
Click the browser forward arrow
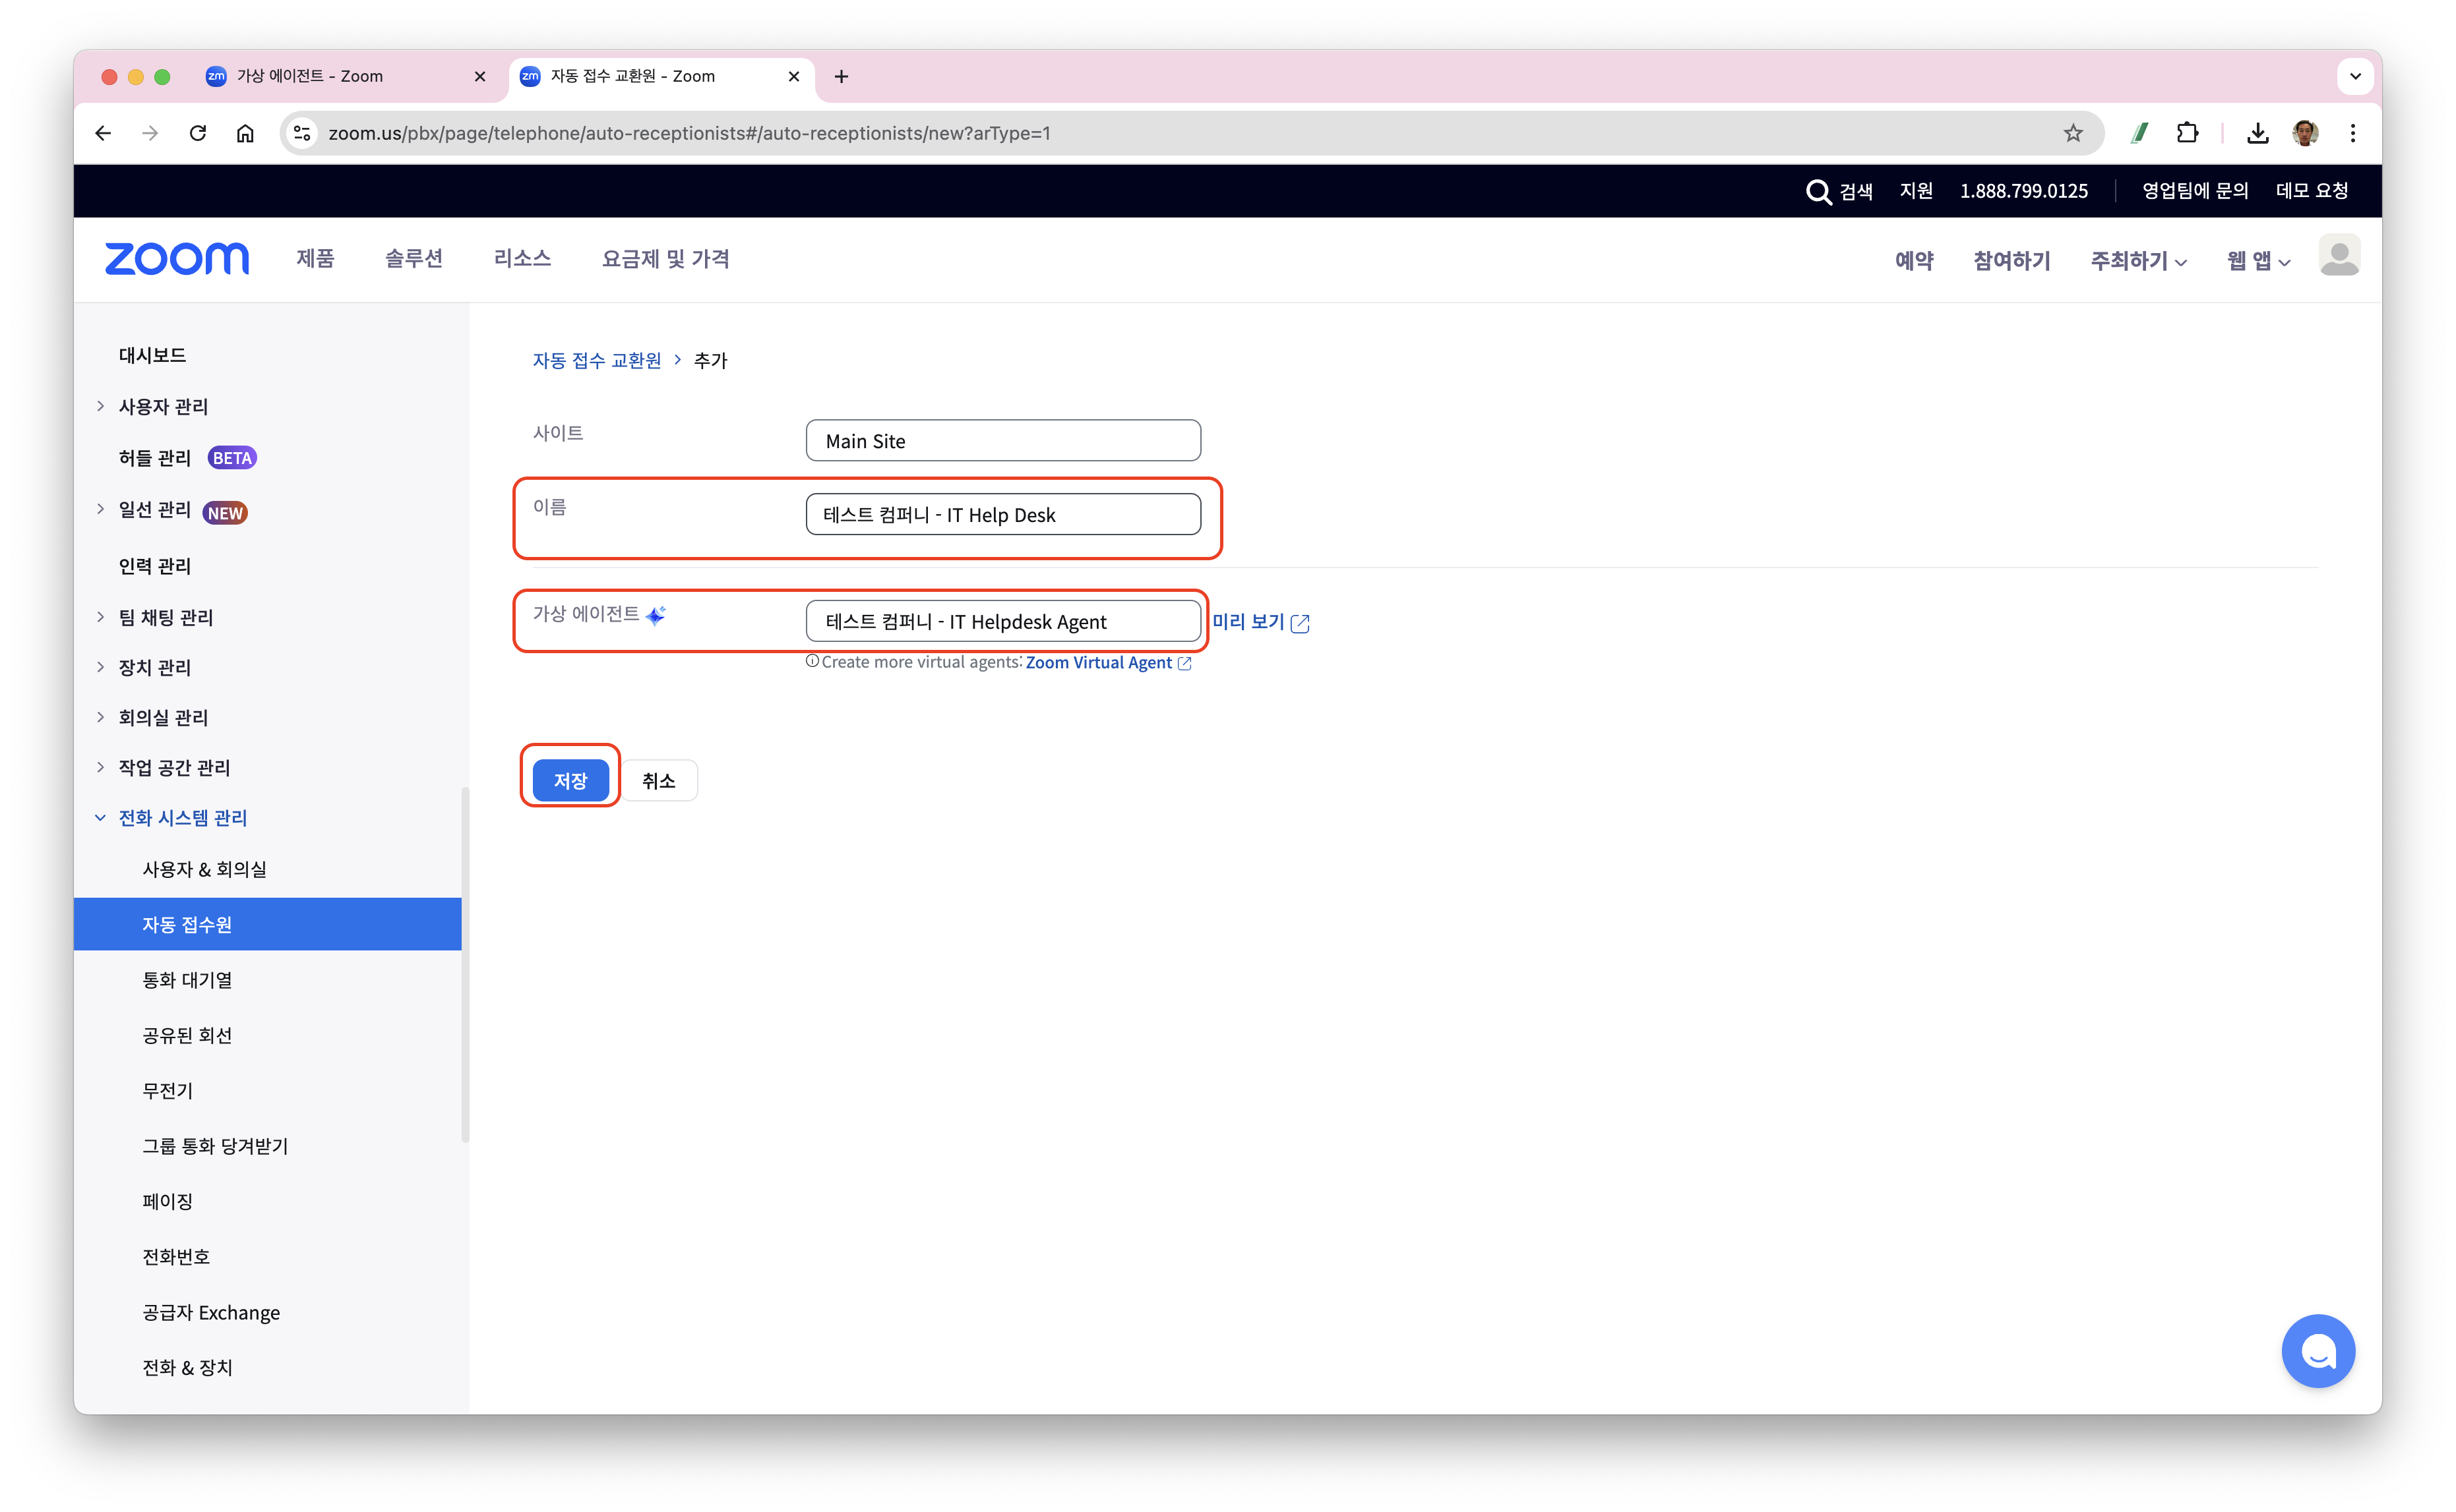pyautogui.click(x=150, y=133)
